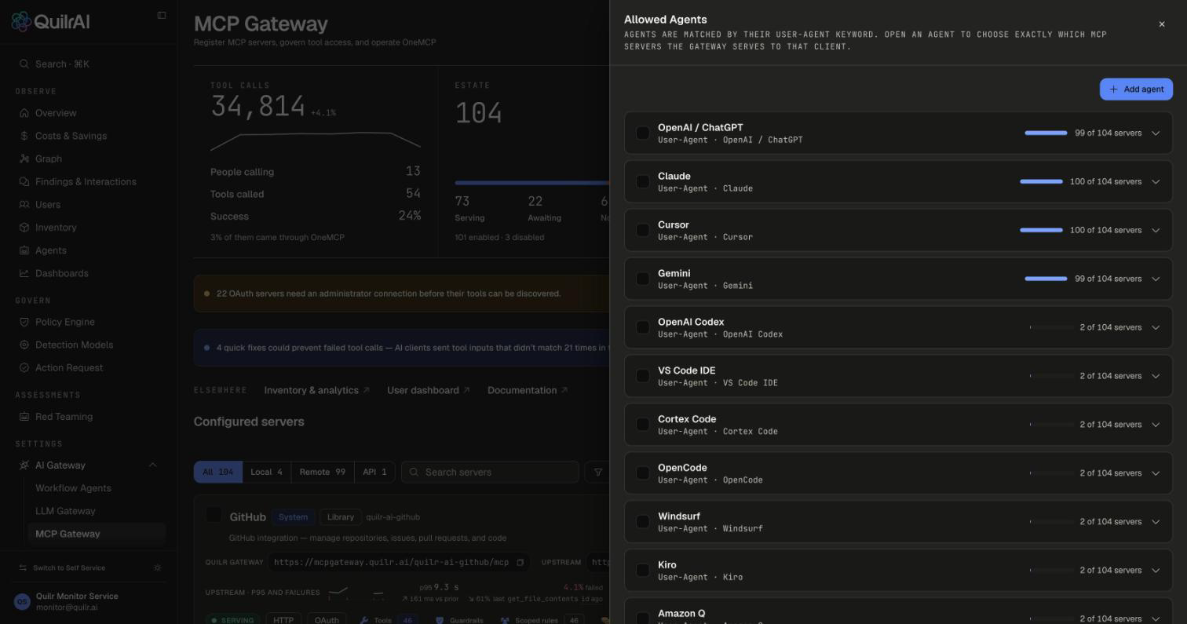Open LLM Gateway in sidebar
The image size is (1187, 624).
click(65, 511)
